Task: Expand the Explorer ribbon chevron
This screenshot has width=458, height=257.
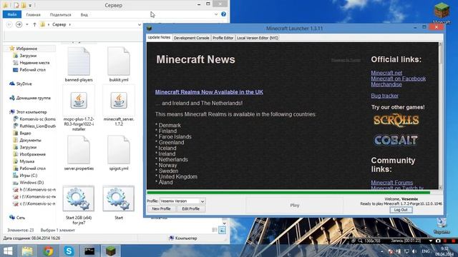Action: 216,14
